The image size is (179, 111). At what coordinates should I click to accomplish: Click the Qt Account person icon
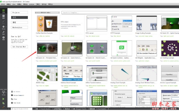(12, 92)
